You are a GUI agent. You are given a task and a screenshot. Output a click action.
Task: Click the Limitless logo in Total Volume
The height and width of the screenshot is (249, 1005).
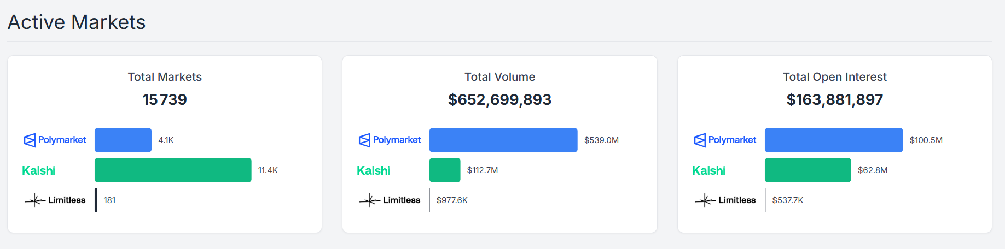390,200
